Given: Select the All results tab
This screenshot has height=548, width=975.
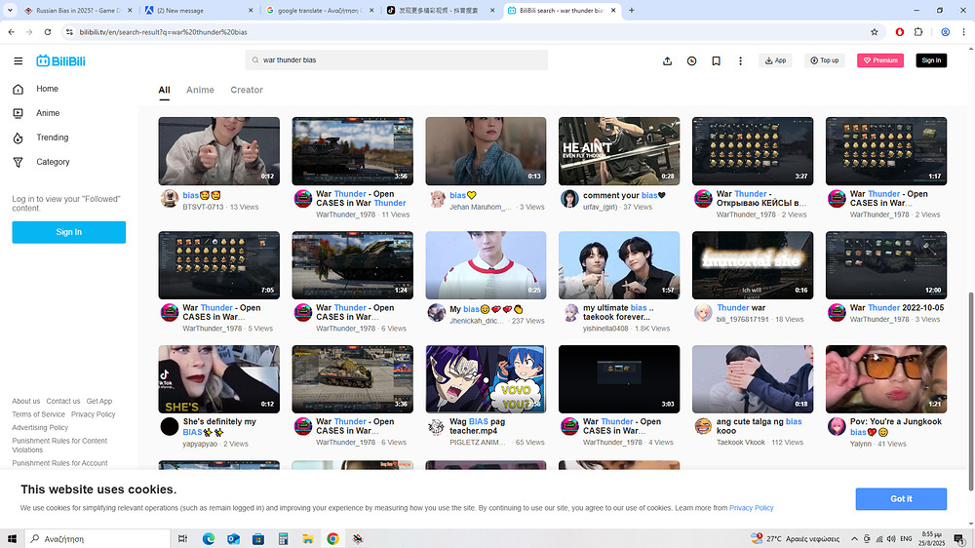Looking at the screenshot, I should (164, 90).
